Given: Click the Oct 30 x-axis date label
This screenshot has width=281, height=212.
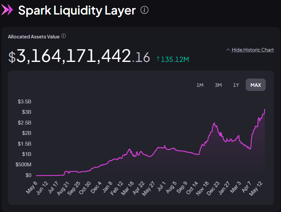Looking at the screenshot, I should (85, 188).
